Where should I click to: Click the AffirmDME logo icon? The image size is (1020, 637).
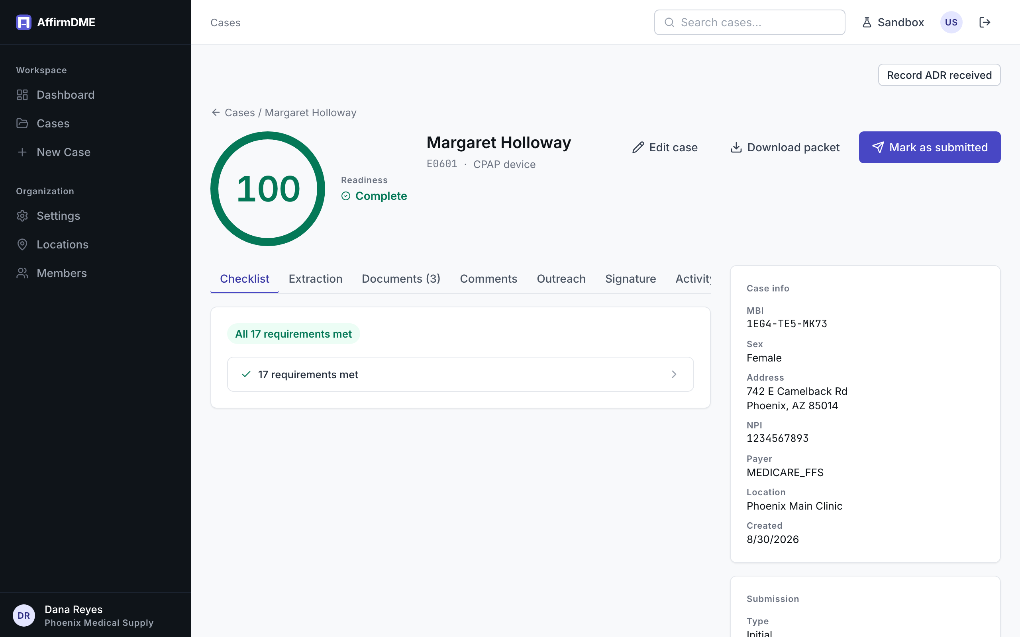(24, 22)
